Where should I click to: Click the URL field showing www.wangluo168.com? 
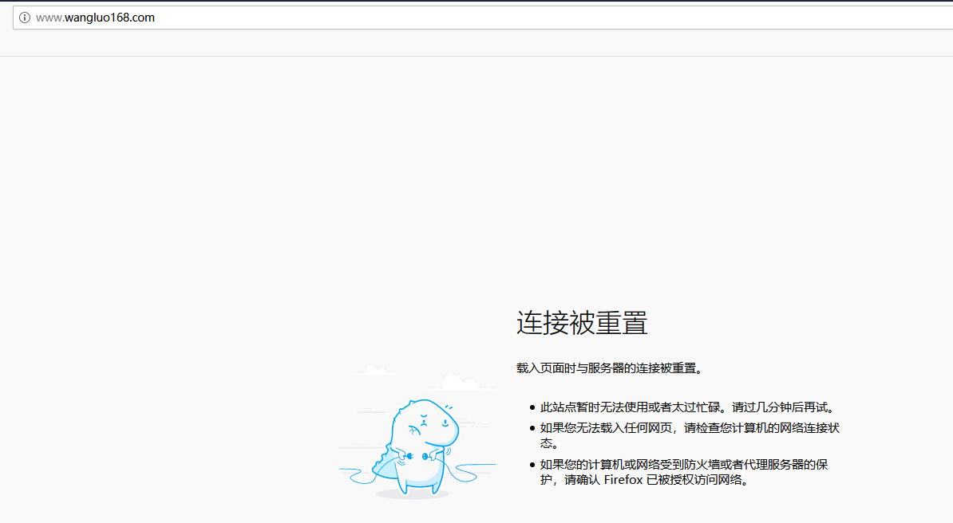[x=483, y=18]
